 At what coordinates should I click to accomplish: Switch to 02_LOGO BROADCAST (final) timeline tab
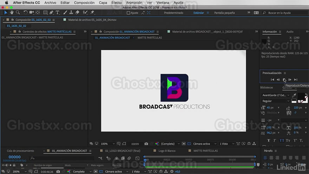point(123,151)
